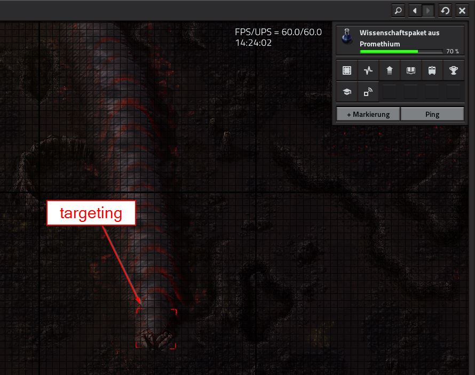This screenshot has height=375, width=475.
Task: Open the Factoriopedia book icon
Action: [x=411, y=70]
